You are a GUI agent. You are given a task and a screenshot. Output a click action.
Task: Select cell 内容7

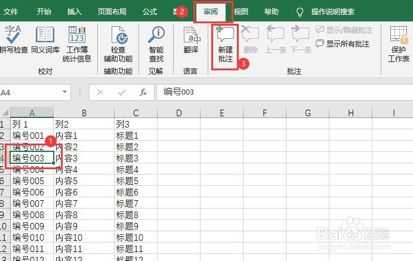tap(84, 203)
